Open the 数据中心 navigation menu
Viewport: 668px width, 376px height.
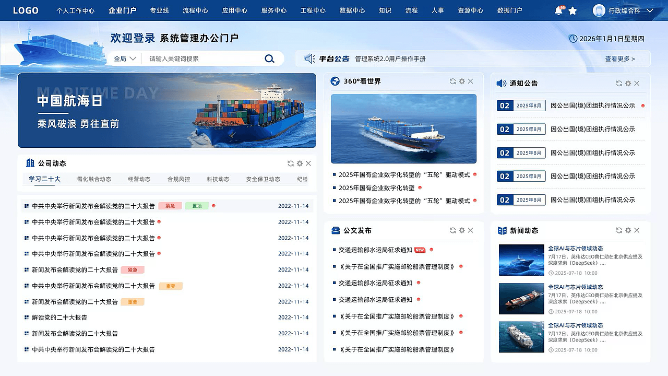[x=352, y=10]
